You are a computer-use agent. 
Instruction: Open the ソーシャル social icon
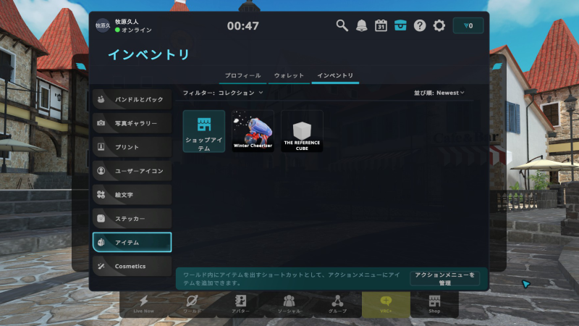[289, 303]
